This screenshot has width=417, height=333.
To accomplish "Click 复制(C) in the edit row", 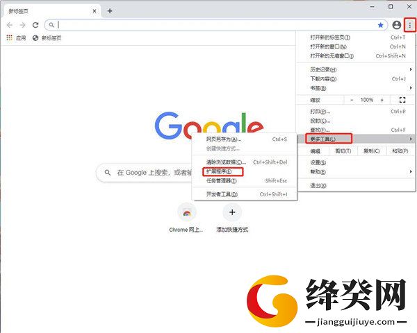I will tap(371, 151).
